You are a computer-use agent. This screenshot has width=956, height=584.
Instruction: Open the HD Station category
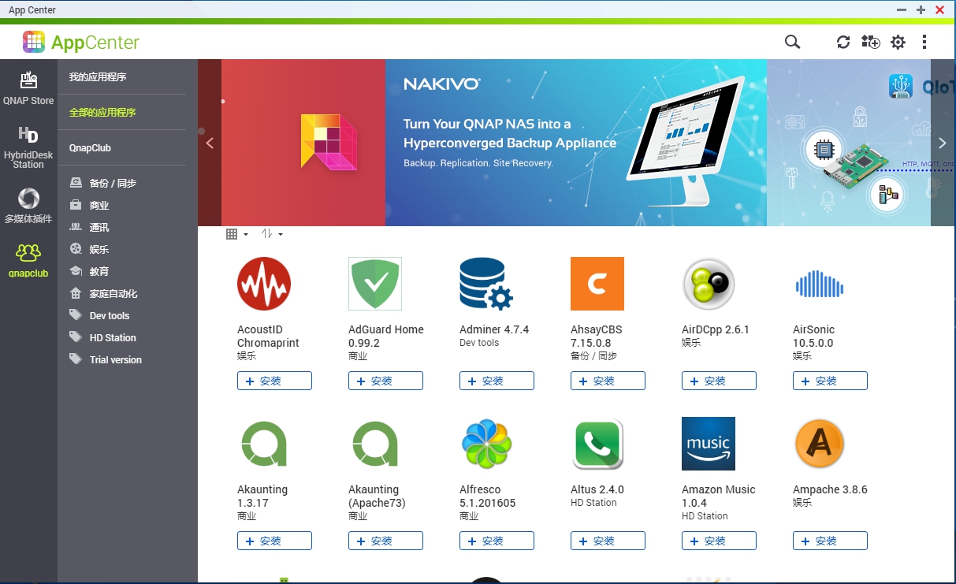(102, 337)
